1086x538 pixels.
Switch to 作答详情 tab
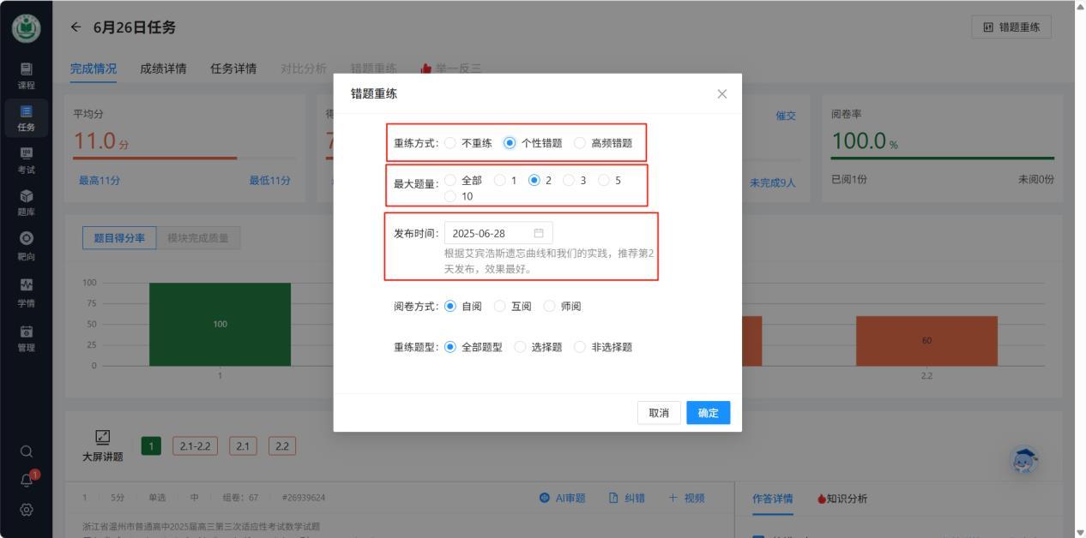point(773,499)
